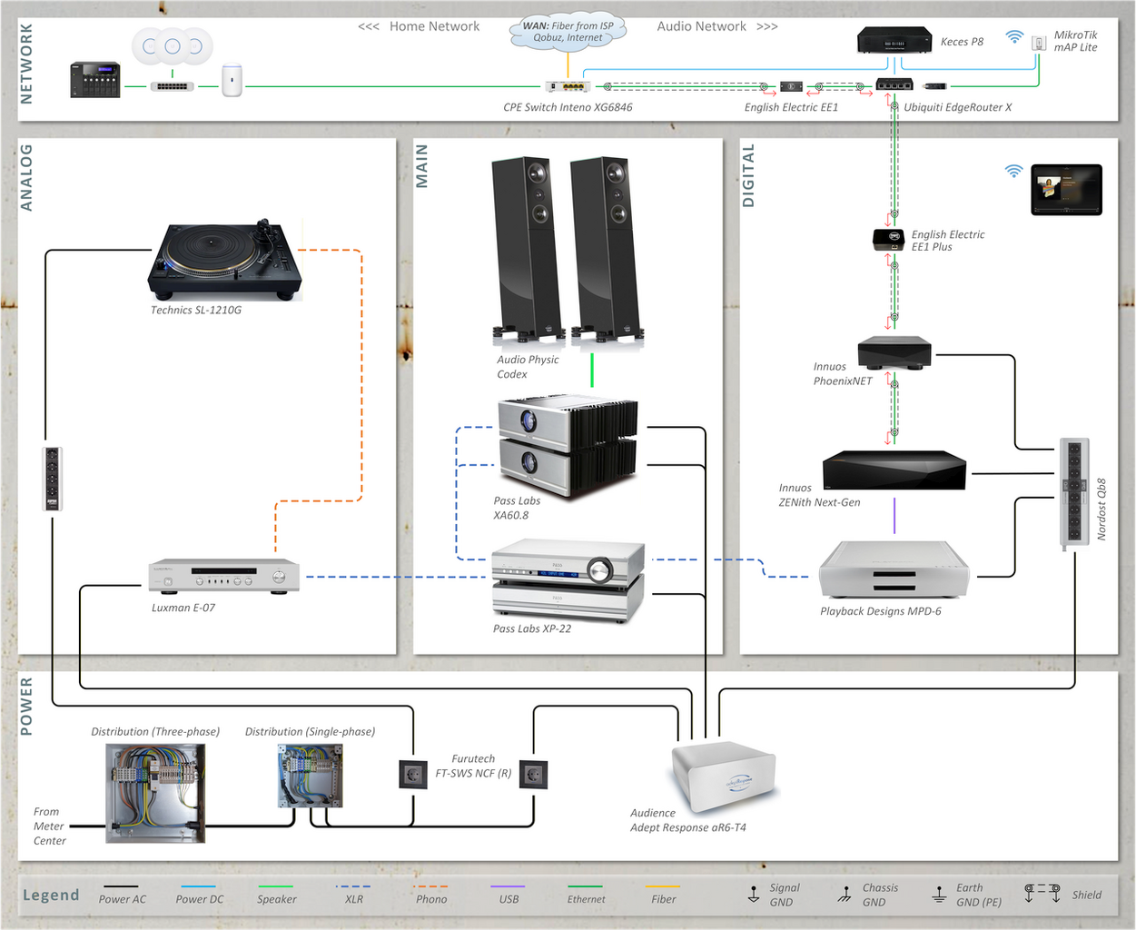The image size is (1136, 930).
Task: Click the MAIN section heading
Action: 421,166
